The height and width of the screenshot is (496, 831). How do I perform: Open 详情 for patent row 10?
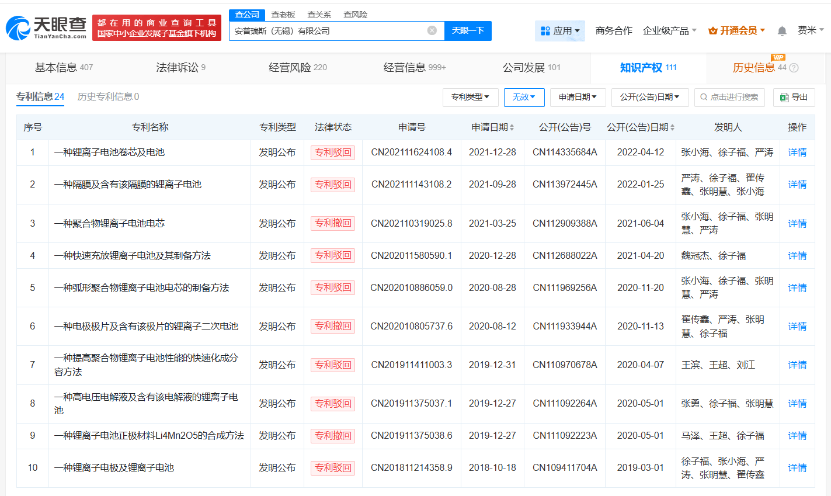tap(797, 468)
